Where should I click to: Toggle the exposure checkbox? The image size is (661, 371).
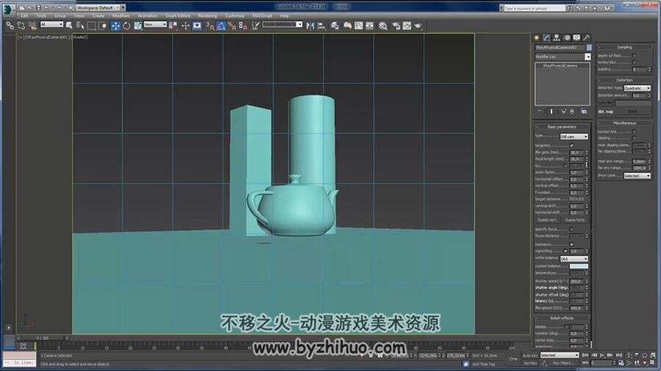[x=571, y=244]
